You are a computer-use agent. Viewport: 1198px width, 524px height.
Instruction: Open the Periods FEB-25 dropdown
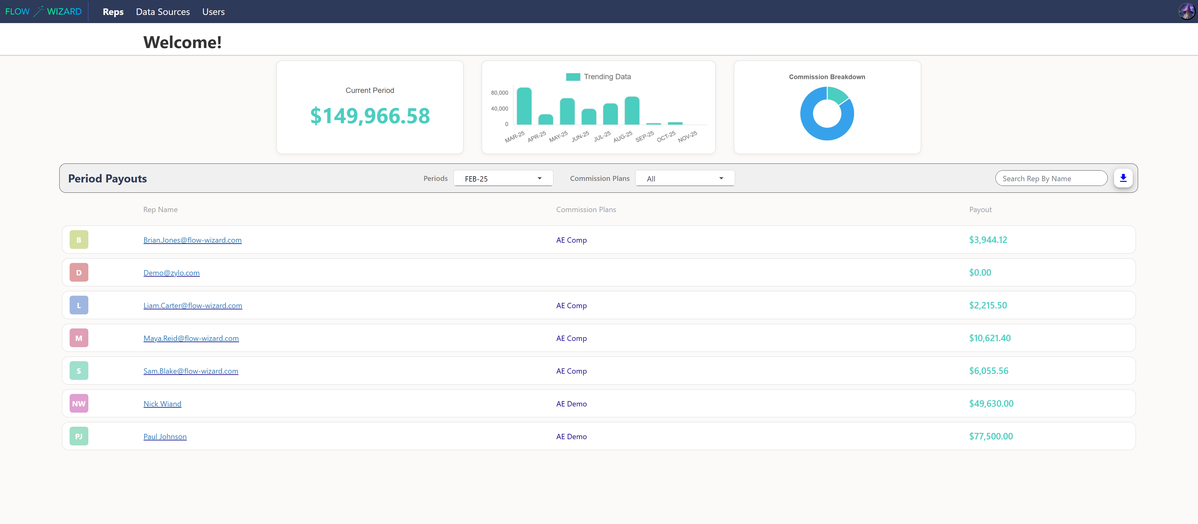(x=503, y=178)
